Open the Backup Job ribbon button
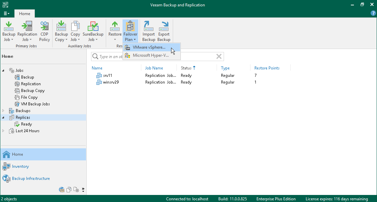Screen dimensions: 377x202 (9, 31)
